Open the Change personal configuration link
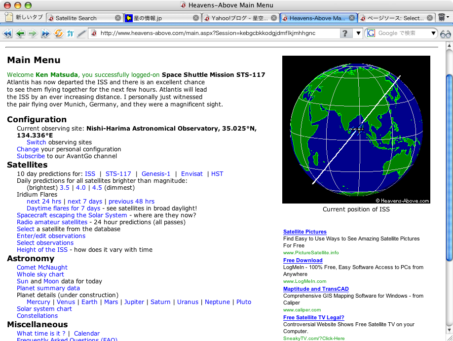Screen dimensions: 453x341 (28, 149)
